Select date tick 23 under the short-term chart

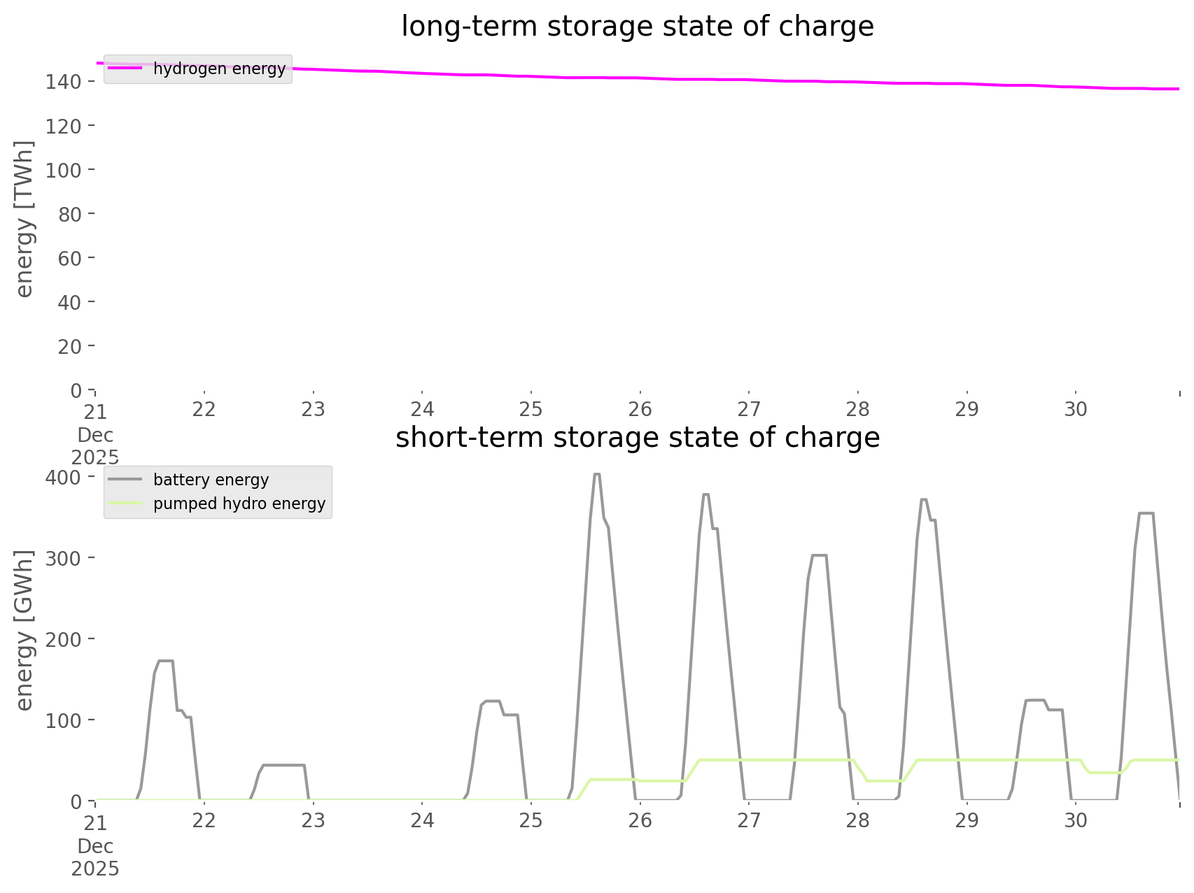[313, 820]
